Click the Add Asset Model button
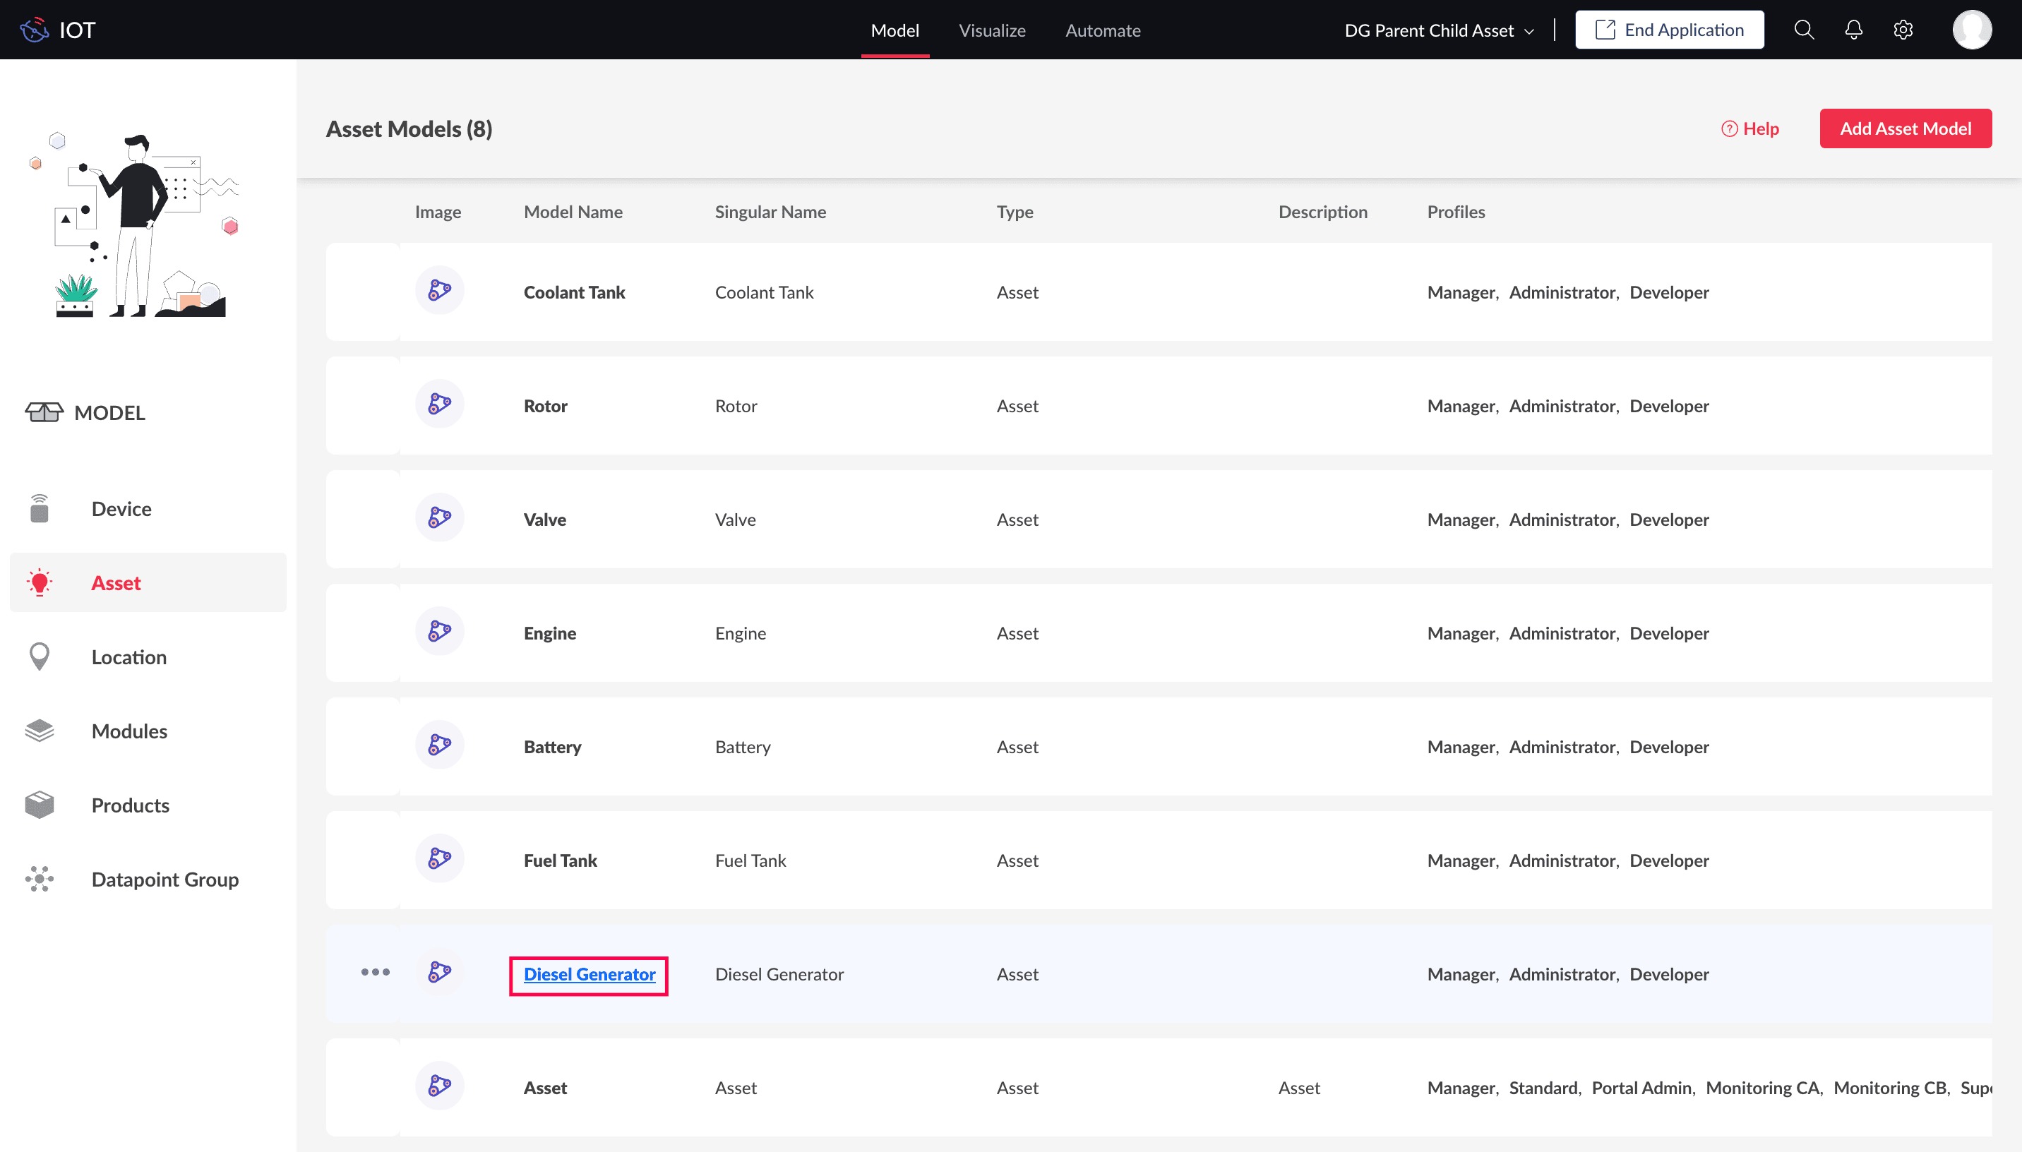This screenshot has width=2022, height=1152. click(1905, 129)
